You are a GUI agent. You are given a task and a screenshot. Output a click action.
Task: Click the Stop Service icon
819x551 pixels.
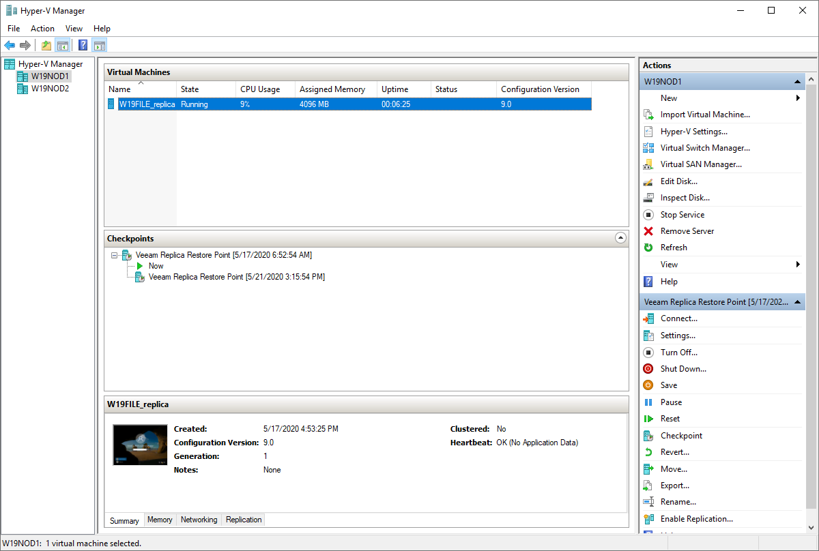pyautogui.click(x=648, y=215)
